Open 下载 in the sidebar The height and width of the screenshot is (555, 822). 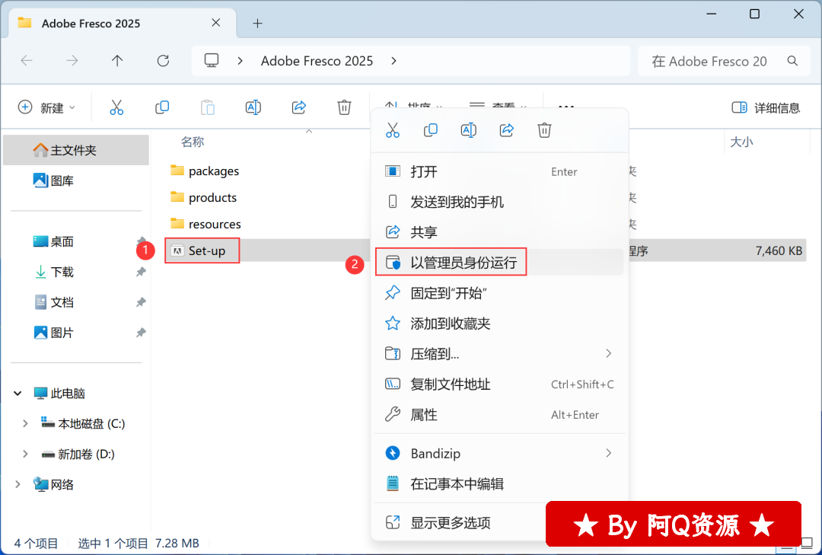point(62,272)
